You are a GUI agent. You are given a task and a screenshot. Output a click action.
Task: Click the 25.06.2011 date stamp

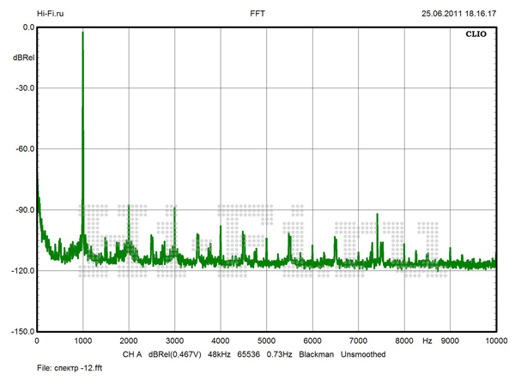click(x=441, y=14)
